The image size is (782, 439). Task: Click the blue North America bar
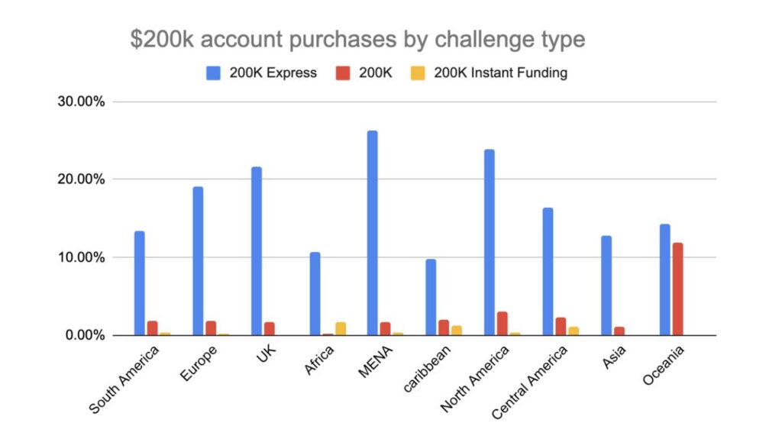(x=490, y=242)
